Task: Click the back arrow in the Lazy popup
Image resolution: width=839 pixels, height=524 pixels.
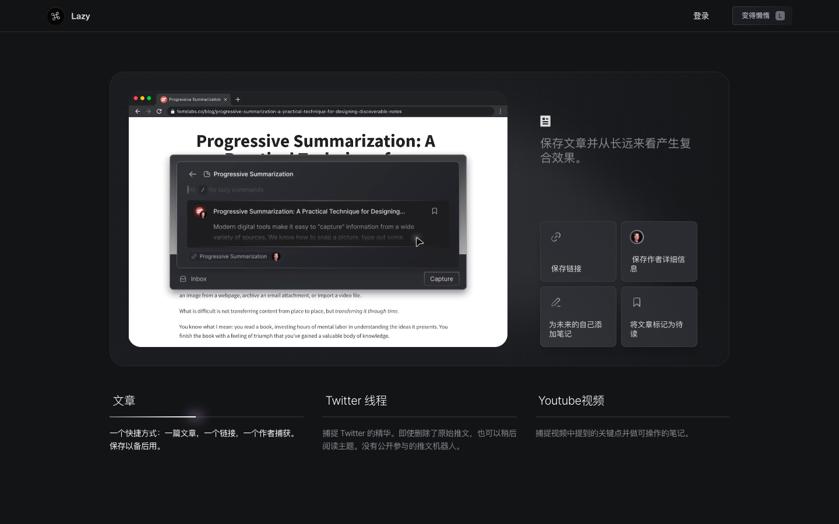Action: [x=193, y=174]
